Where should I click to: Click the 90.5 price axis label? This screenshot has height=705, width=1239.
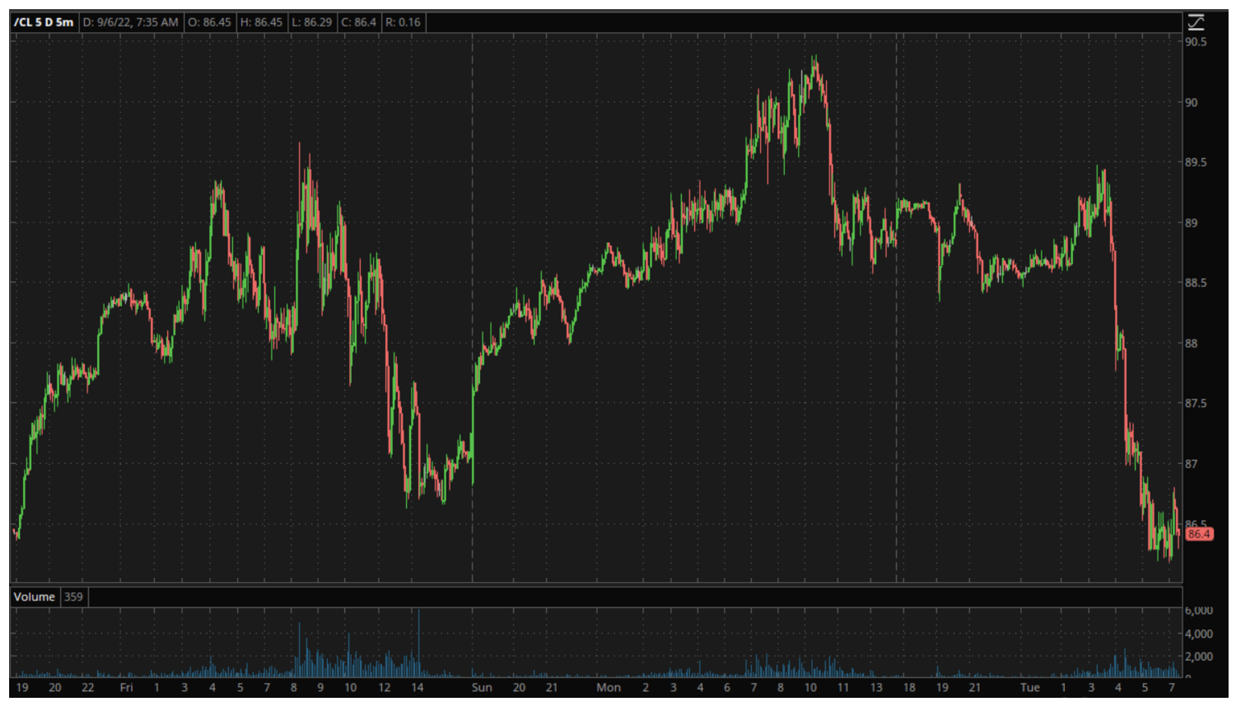click(1195, 42)
